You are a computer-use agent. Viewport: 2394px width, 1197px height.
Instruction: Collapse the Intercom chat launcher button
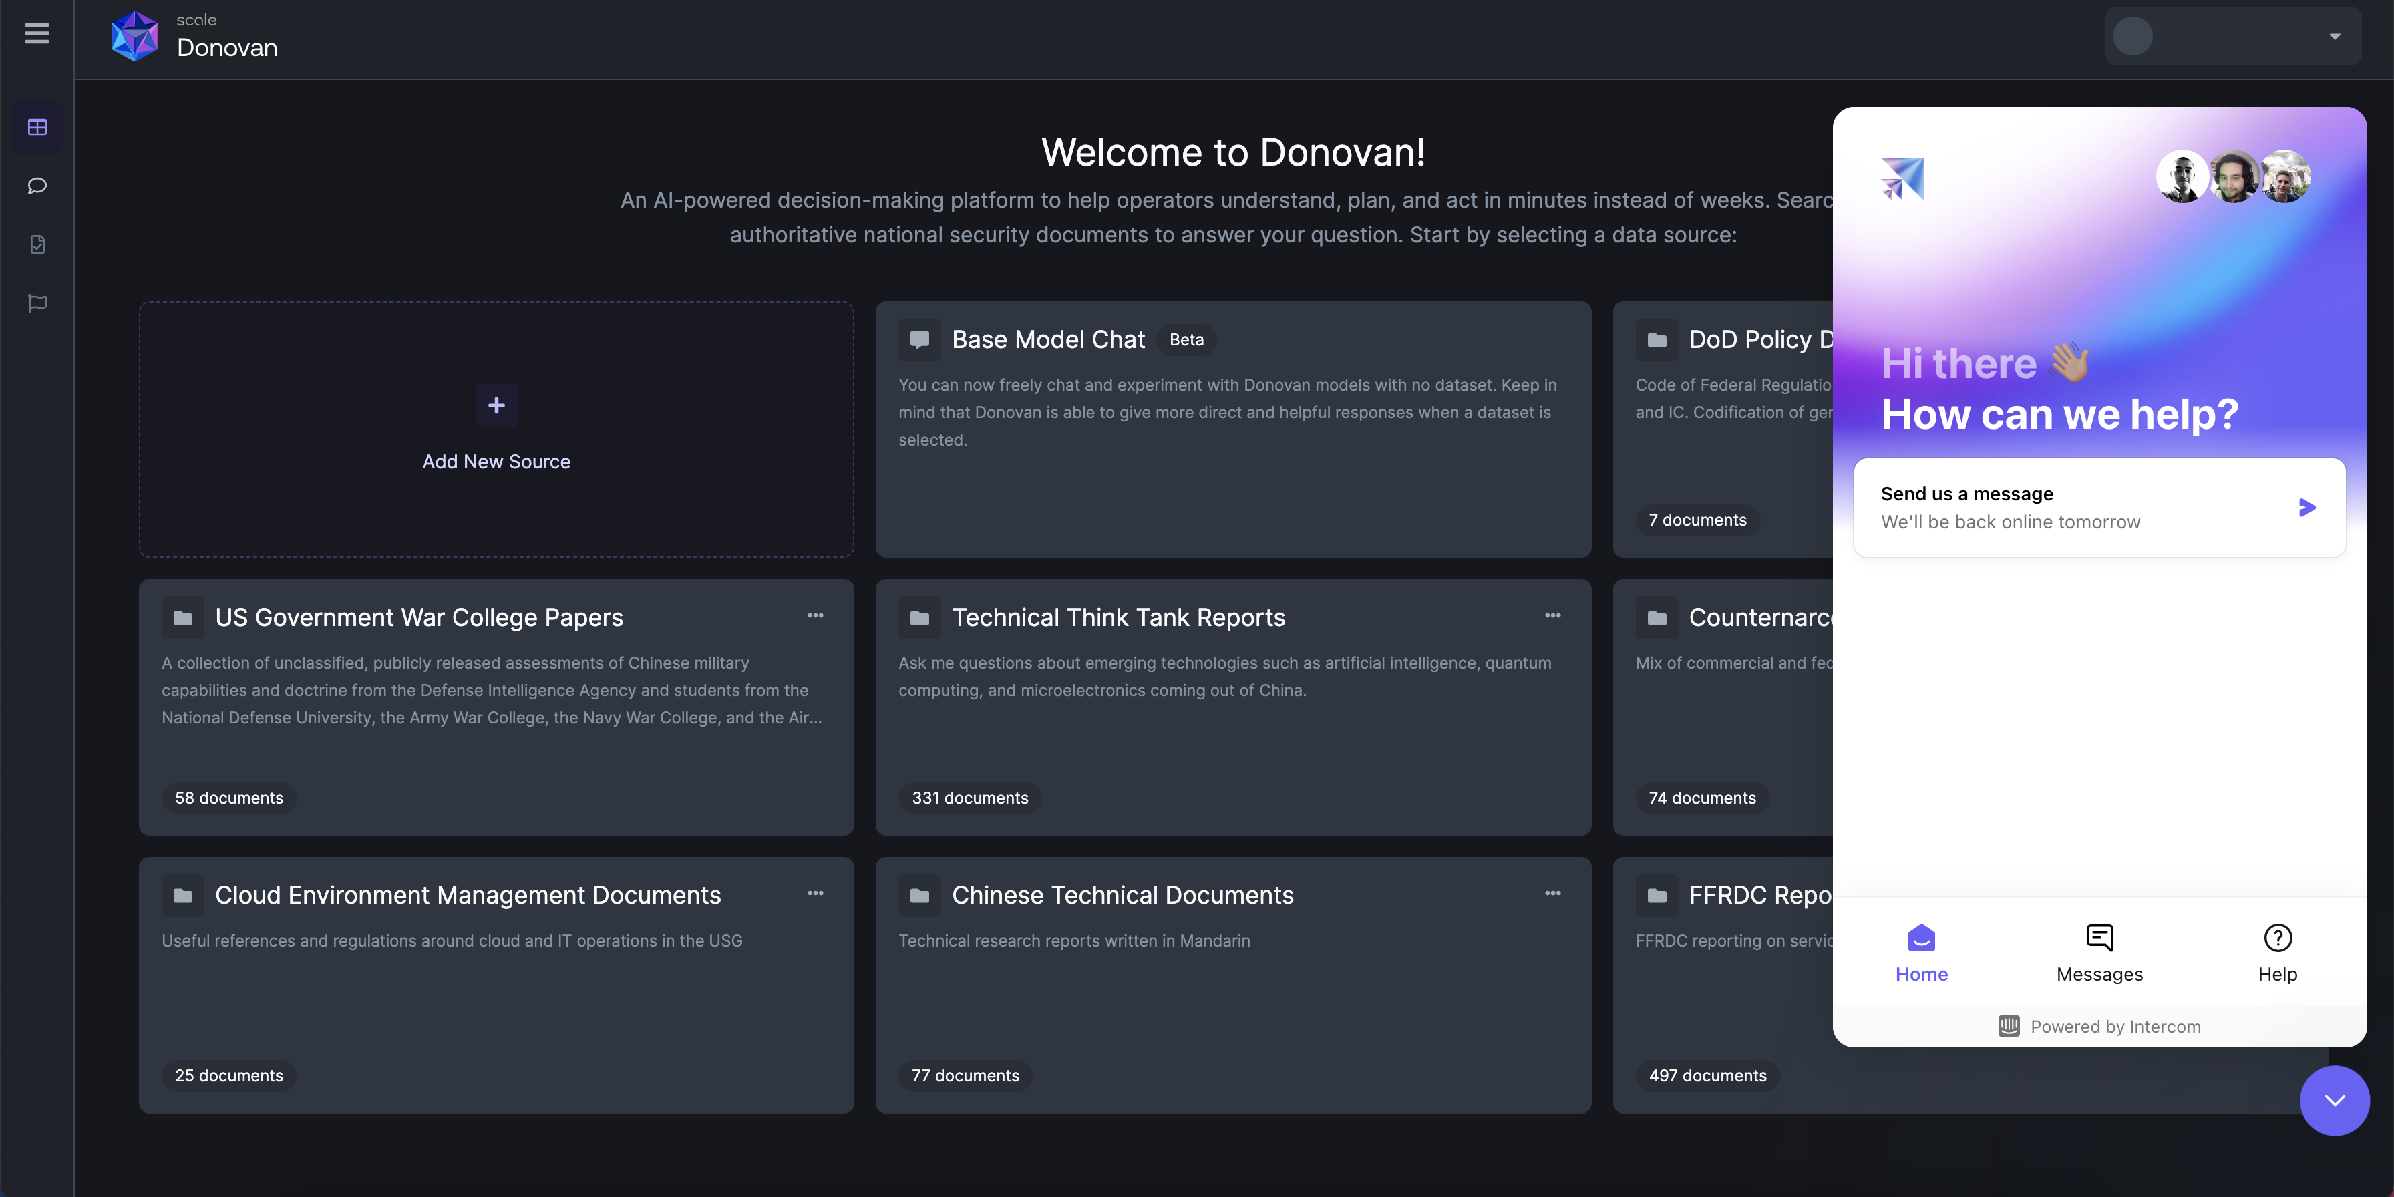point(2335,1100)
